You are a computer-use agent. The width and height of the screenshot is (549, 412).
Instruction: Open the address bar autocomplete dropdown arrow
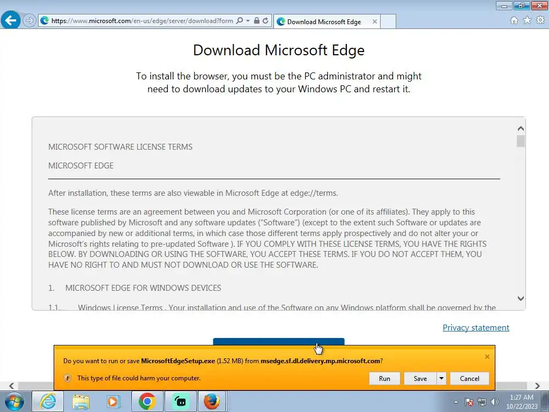tap(248, 21)
